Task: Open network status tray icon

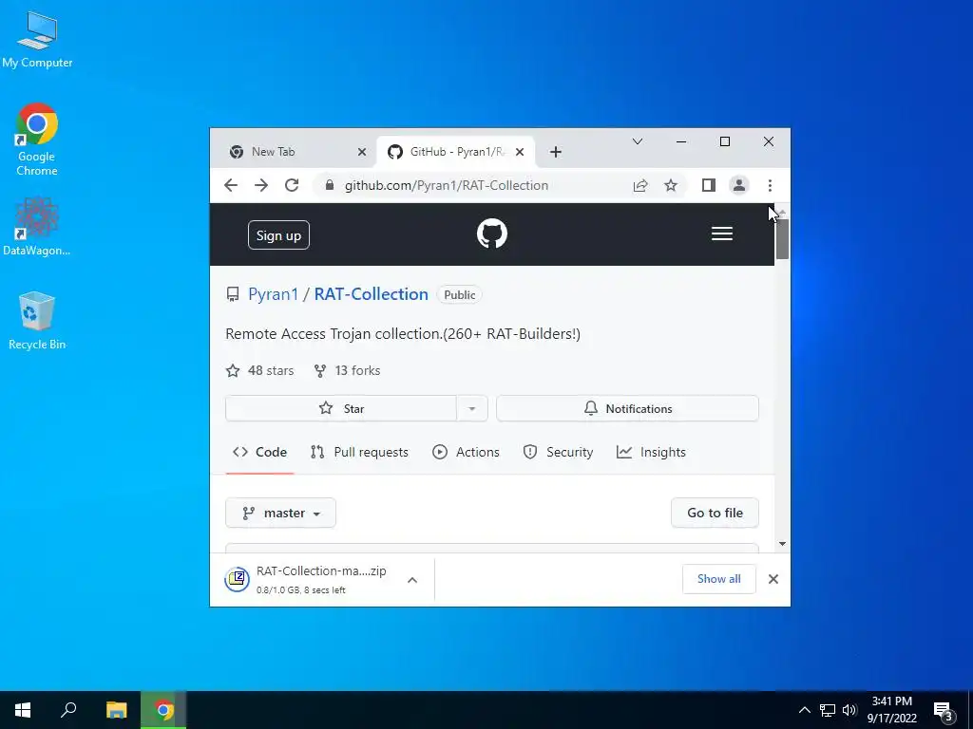Action: pos(828,710)
